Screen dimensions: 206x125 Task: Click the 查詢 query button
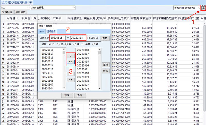106,38
